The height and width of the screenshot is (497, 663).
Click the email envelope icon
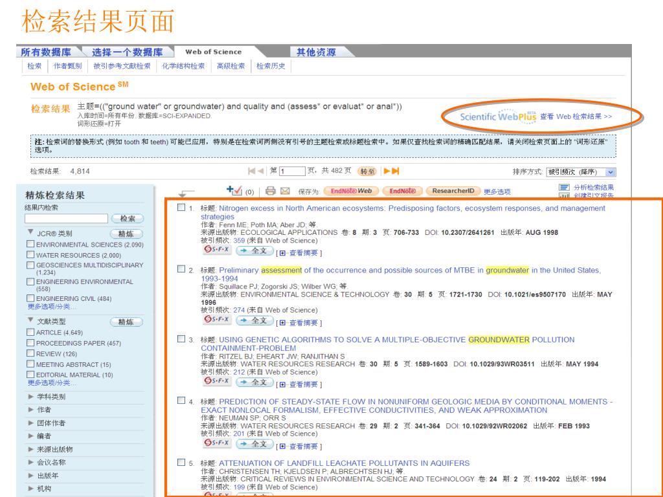click(284, 192)
